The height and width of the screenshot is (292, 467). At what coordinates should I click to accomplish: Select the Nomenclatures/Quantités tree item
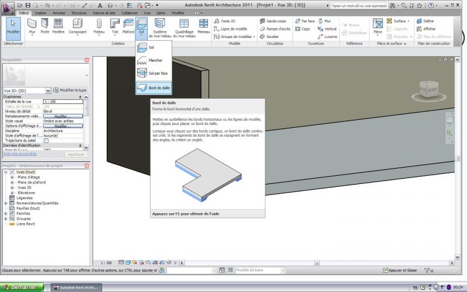point(37,203)
